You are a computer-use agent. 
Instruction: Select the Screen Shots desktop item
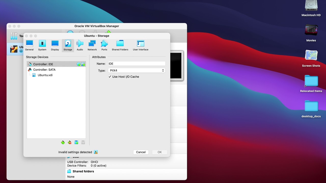pos(311,58)
